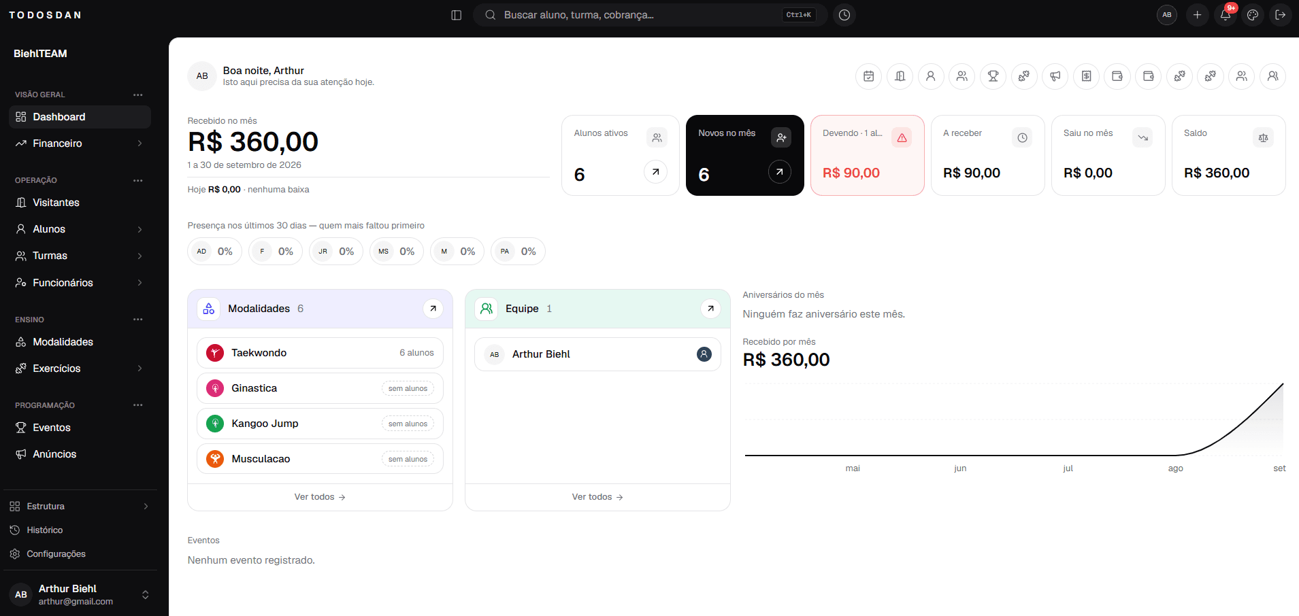Open Histórico in the sidebar
Viewport: 1299px width, 616px height.
coord(80,530)
